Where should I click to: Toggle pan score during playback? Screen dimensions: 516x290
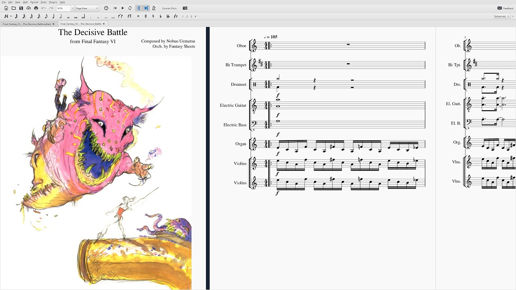tap(146, 8)
